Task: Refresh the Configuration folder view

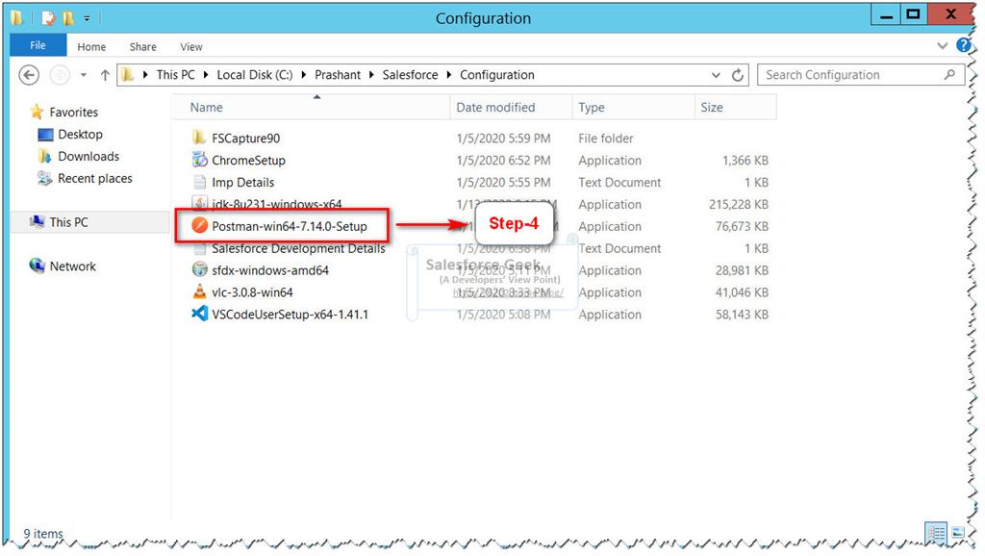Action: point(738,74)
